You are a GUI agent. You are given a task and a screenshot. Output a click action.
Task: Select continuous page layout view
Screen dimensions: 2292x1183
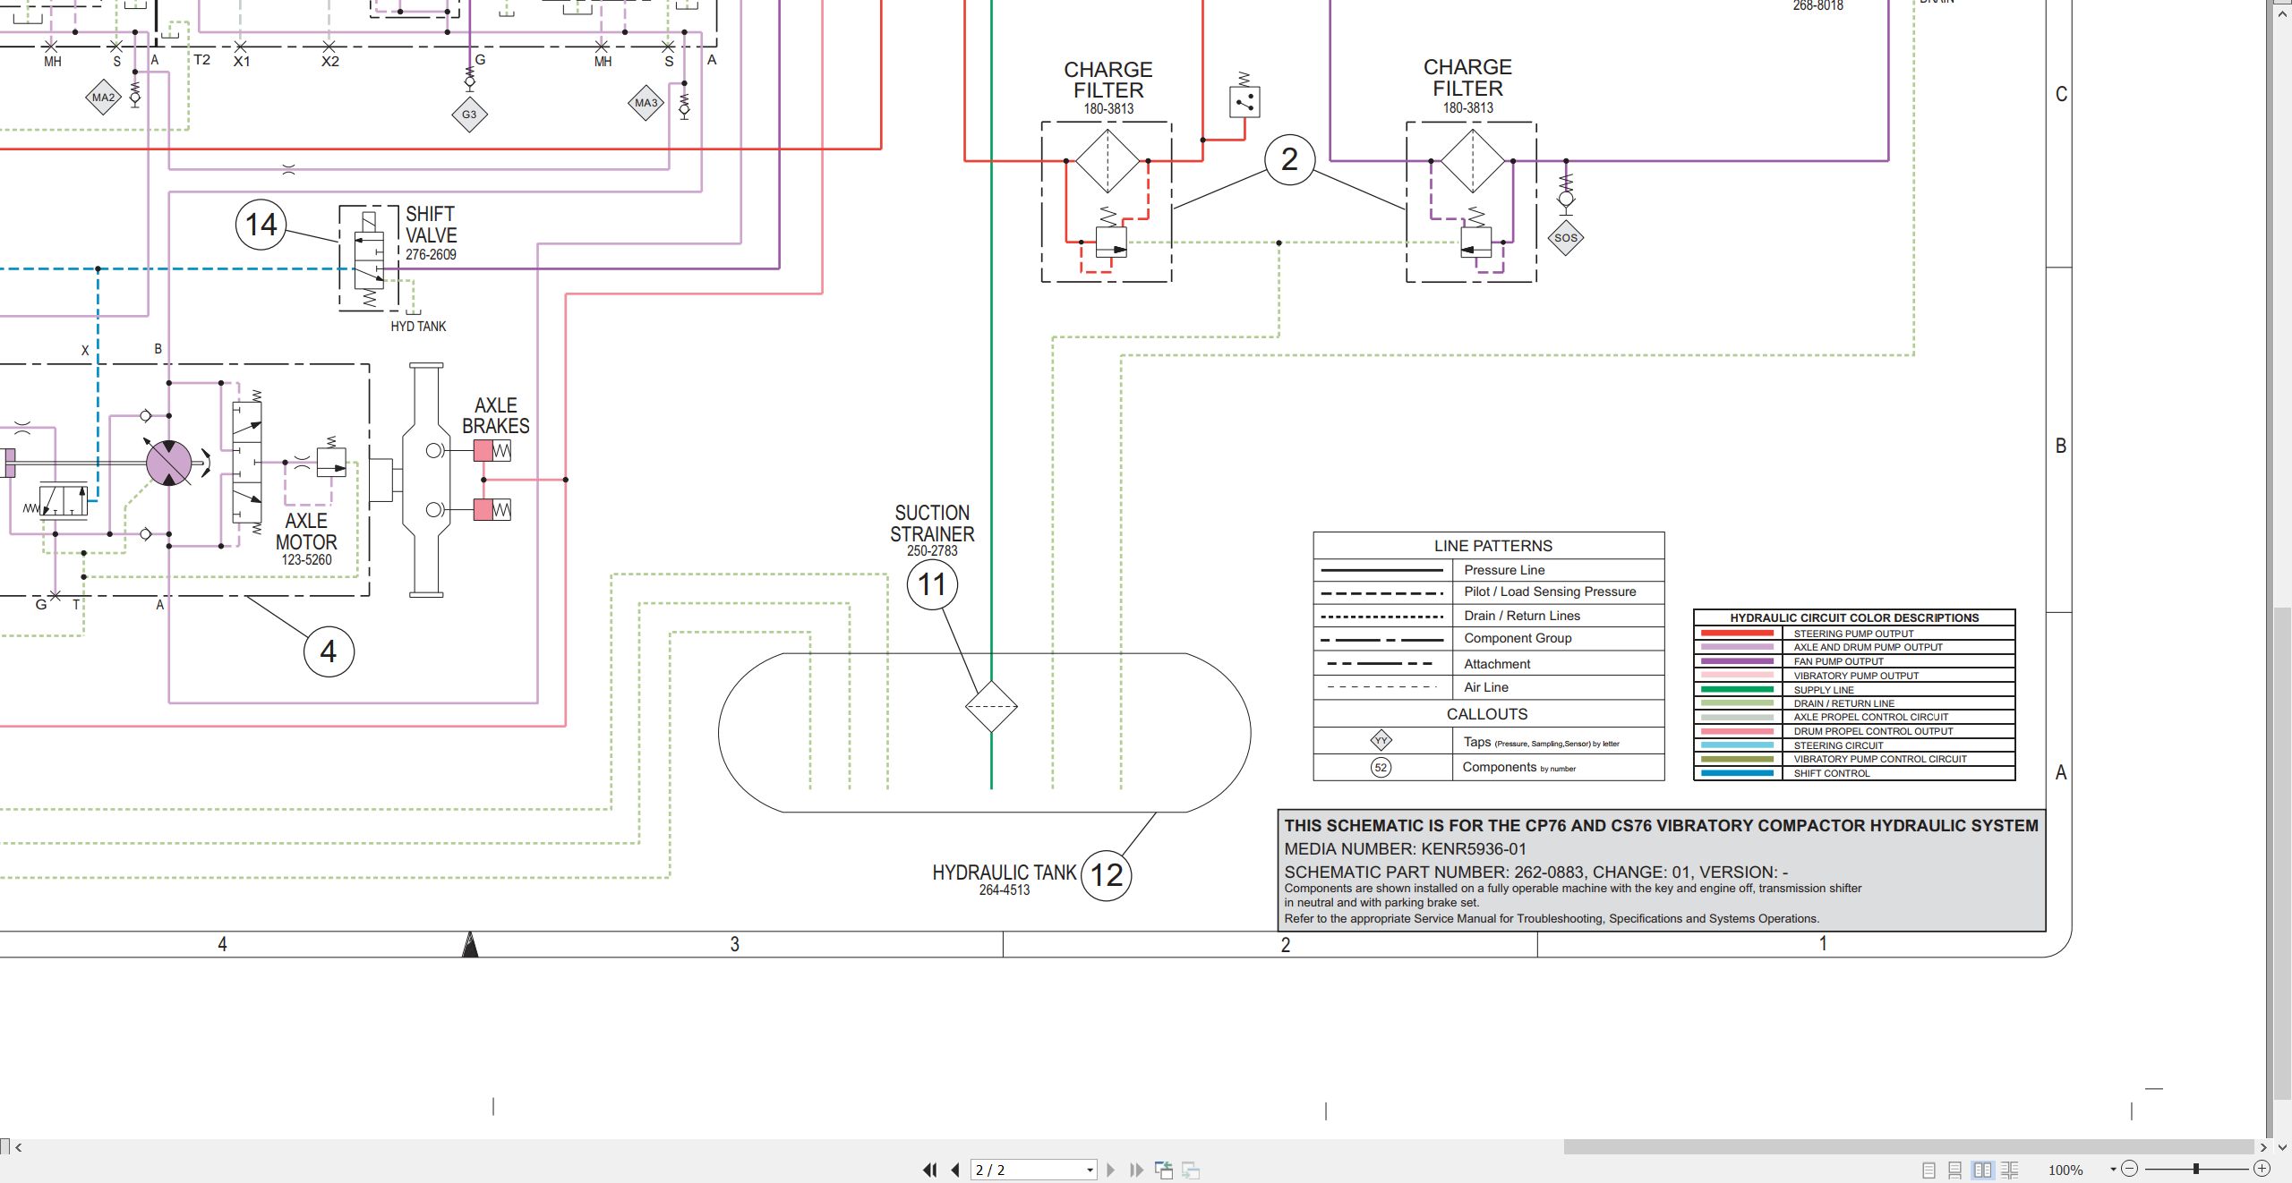pyautogui.click(x=1955, y=1170)
